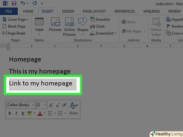Viewport: 183px width, 137px height.
Task: Click the Table grid icon
Action: pyautogui.click(x=39, y=22)
